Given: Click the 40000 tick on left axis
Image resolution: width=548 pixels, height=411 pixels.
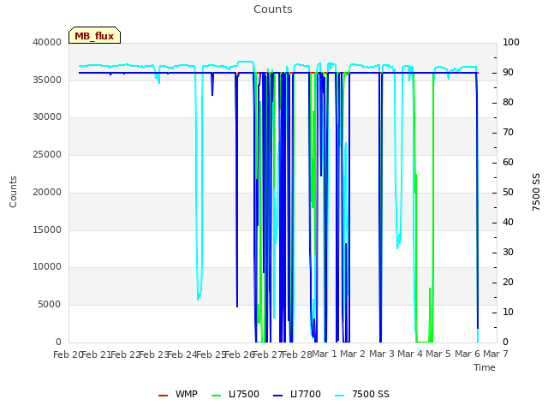Looking at the screenshot, I should (x=47, y=42).
